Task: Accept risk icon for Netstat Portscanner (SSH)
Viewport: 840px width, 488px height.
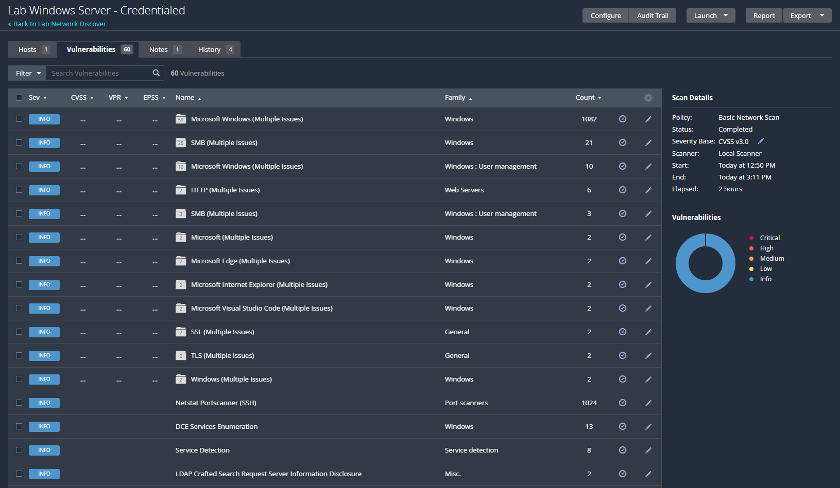Action: pyautogui.click(x=623, y=403)
